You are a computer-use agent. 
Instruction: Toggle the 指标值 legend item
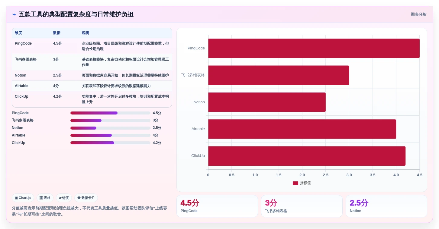[x=302, y=183]
